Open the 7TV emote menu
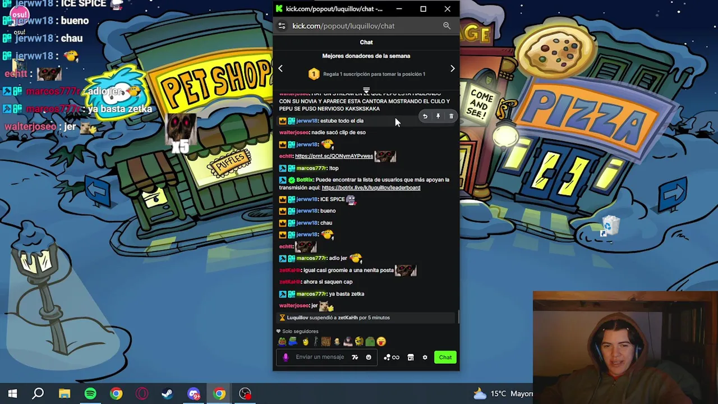The height and width of the screenshot is (404, 718). pos(355,357)
